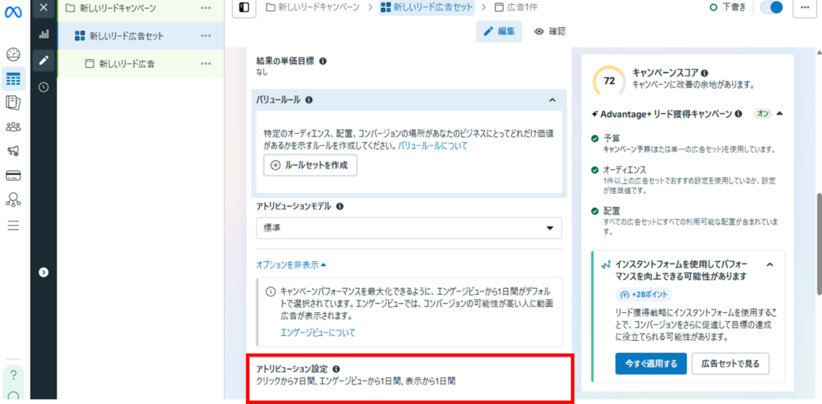Viewport: 822px width, 404px height.
Task: Open the account overview gauge icon
Action: pyautogui.click(x=13, y=55)
